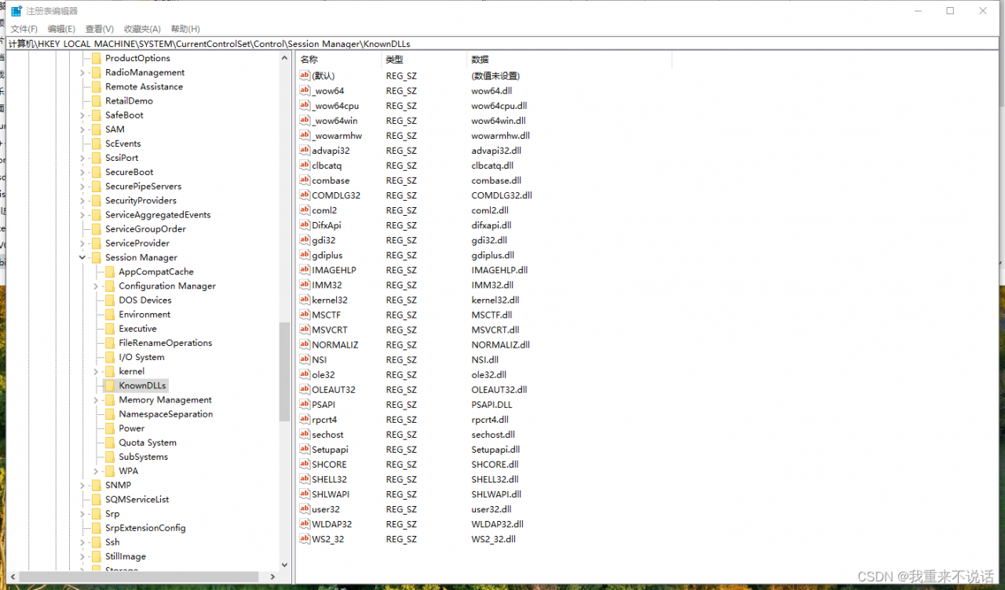1005x590 pixels.
Task: Select the SrpExtensionConfig key
Action: (145, 528)
